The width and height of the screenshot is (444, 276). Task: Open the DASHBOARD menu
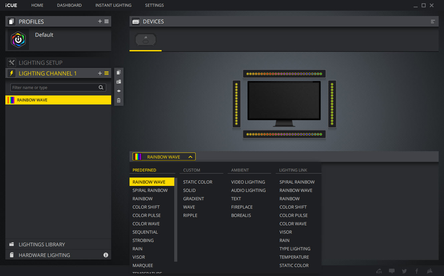pyautogui.click(x=69, y=5)
